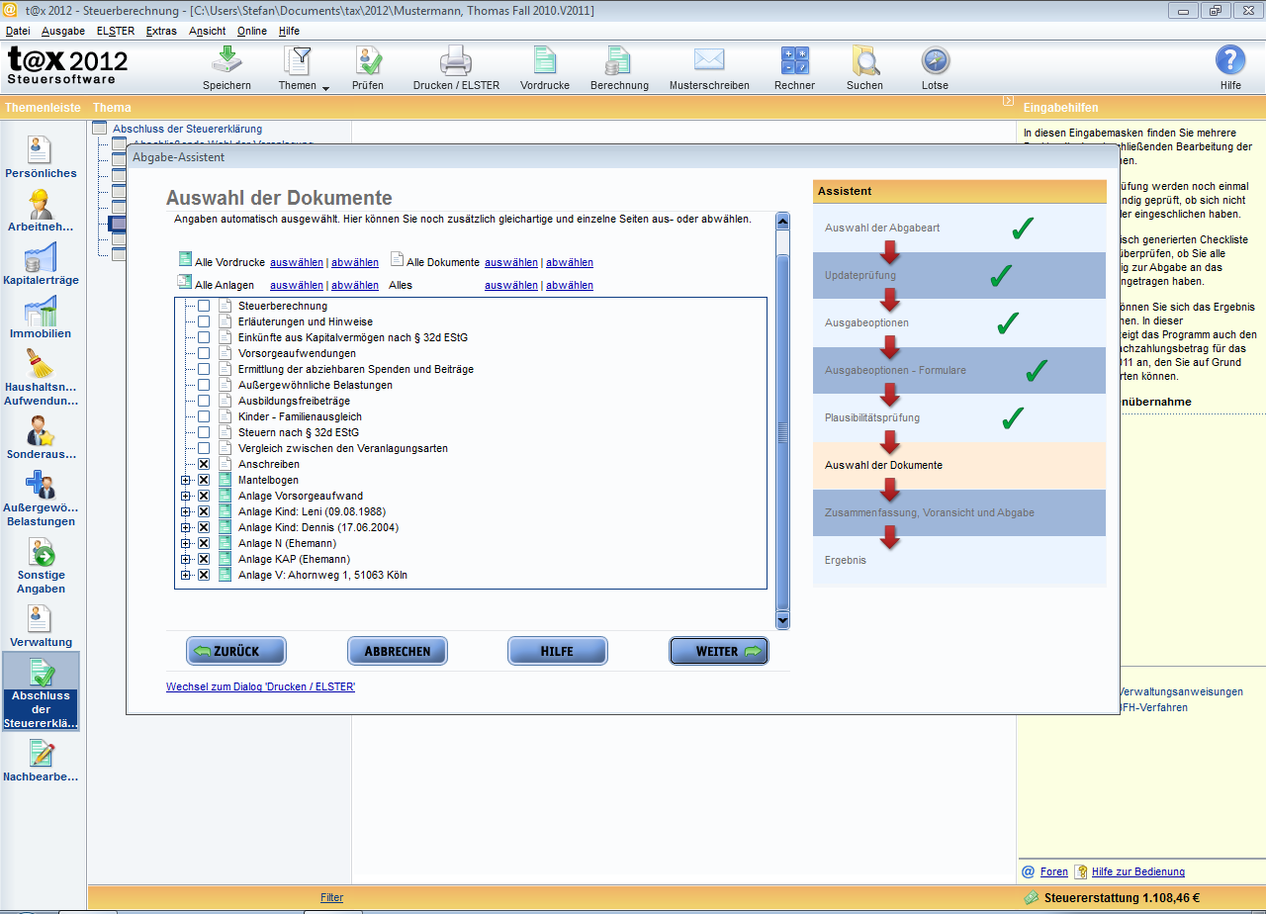The image size is (1266, 914).
Task: Uncheck the Anschreiben checkbox
Action: coord(204,464)
